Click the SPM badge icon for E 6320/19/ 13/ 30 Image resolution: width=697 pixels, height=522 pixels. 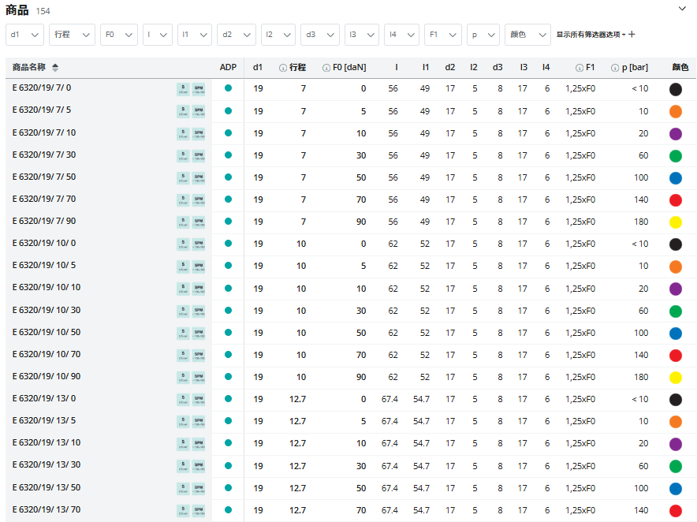click(x=198, y=466)
